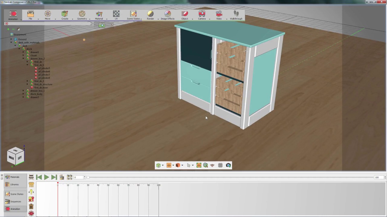
Task: Click the Geometry dropdown arrow
Action: pyautogui.click(x=89, y=19)
